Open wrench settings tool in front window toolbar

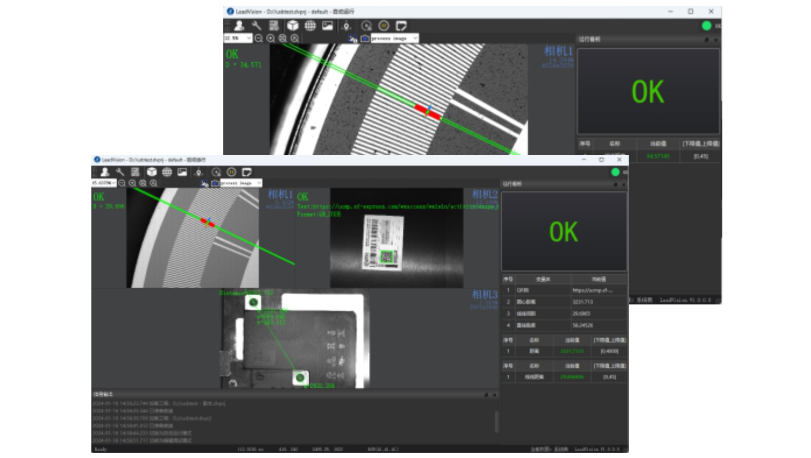[120, 172]
